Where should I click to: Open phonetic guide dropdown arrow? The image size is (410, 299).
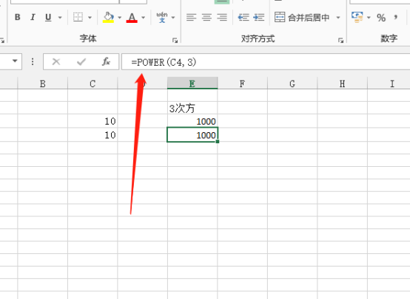173,18
